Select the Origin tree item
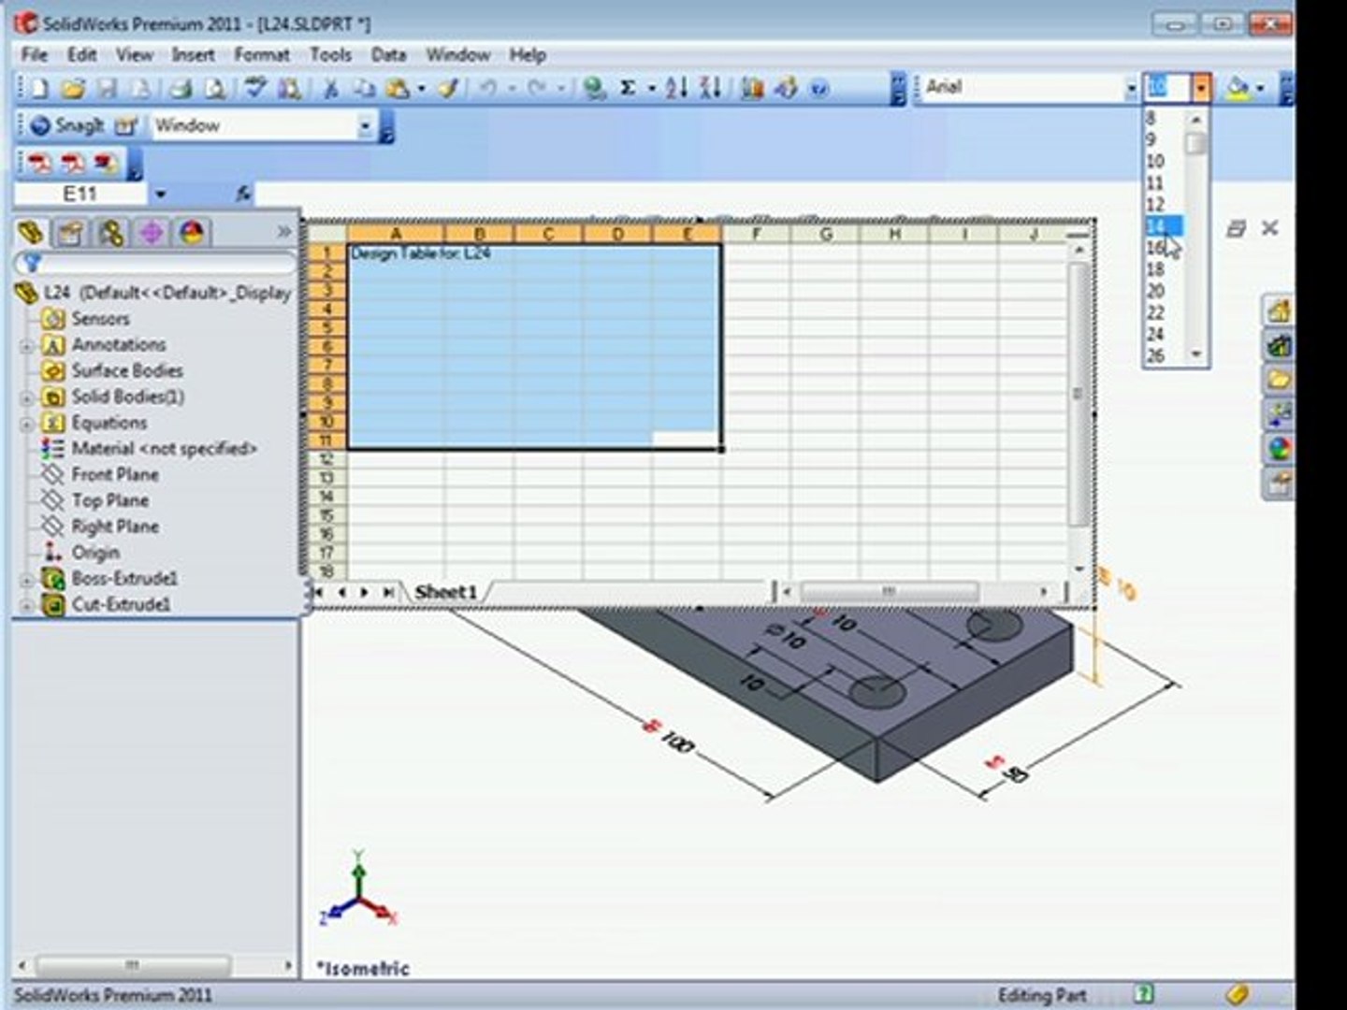Image resolution: width=1347 pixels, height=1010 pixels. tap(95, 553)
